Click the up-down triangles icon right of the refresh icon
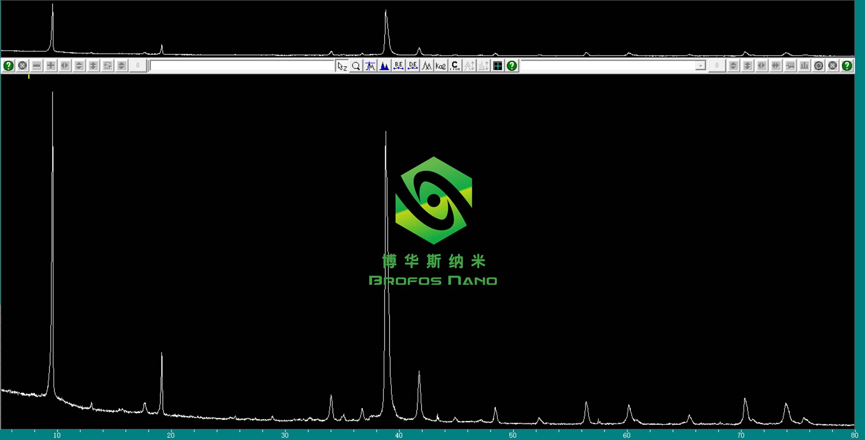This screenshot has height=440, width=865. [122, 66]
